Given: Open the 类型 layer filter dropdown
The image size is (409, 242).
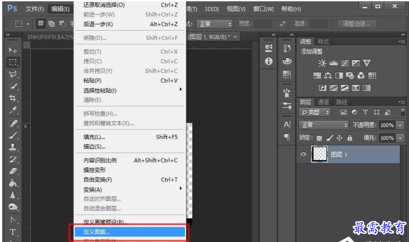Looking at the screenshot, I should point(315,112).
